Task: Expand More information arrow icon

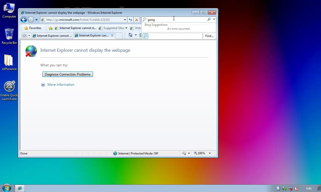Action: click(x=43, y=85)
